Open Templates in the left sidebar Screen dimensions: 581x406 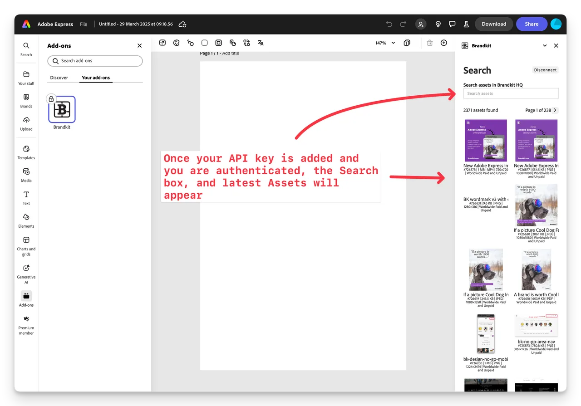pos(26,152)
